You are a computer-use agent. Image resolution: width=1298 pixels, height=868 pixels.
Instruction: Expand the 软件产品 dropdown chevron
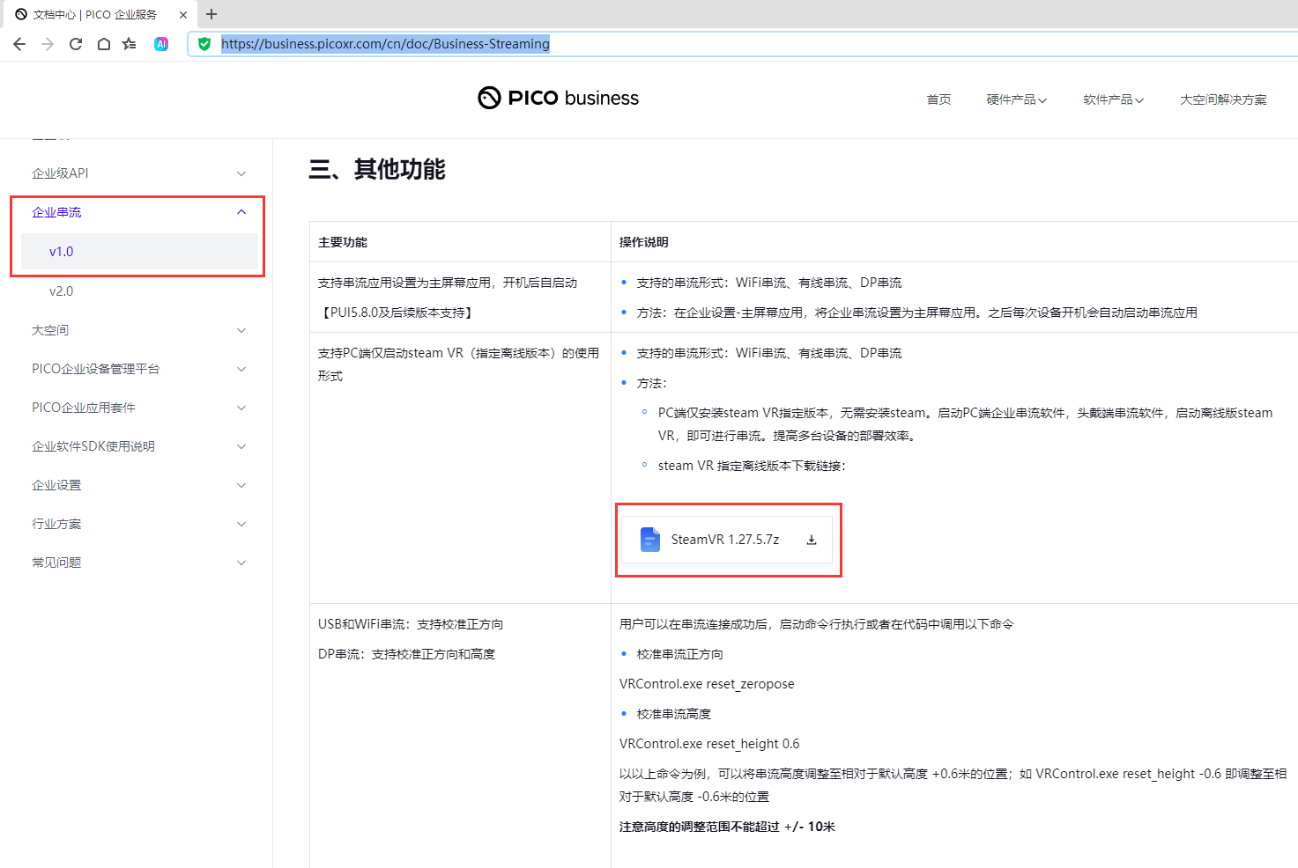pos(1139,100)
